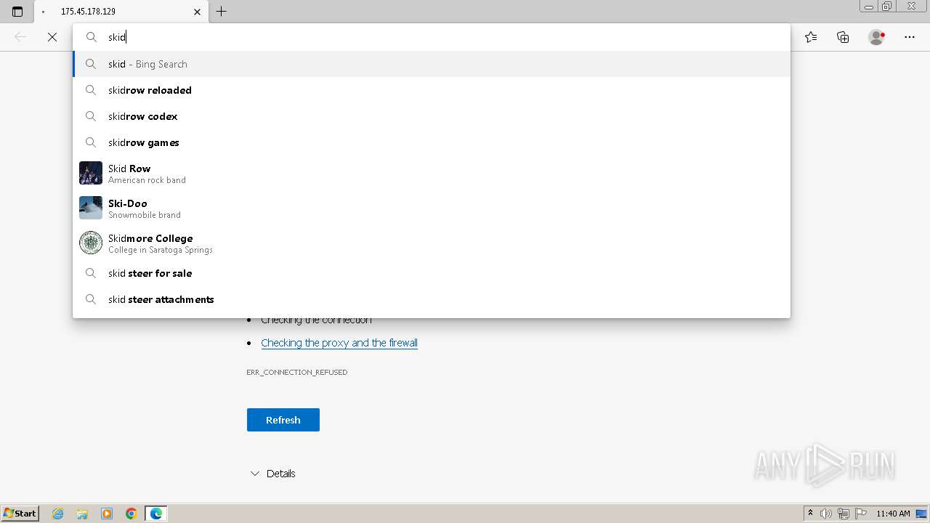Open 'Checking the proxy and the firewall' link

(339, 343)
